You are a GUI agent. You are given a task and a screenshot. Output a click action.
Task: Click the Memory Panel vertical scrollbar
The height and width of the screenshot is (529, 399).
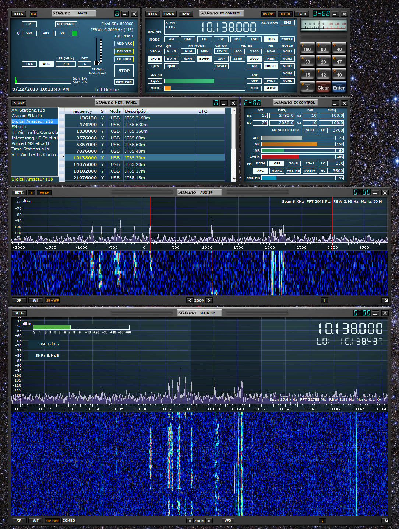click(234, 145)
